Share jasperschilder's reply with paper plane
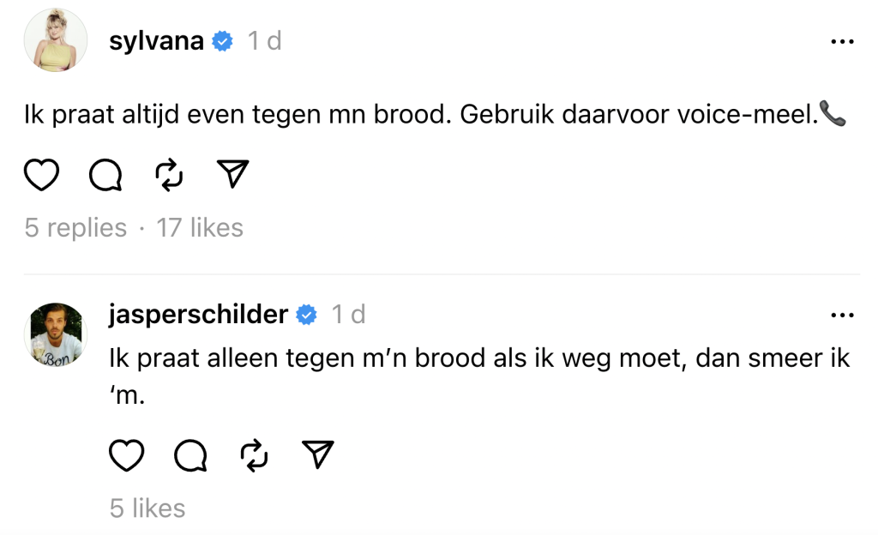This screenshot has height=535, width=878. click(318, 456)
